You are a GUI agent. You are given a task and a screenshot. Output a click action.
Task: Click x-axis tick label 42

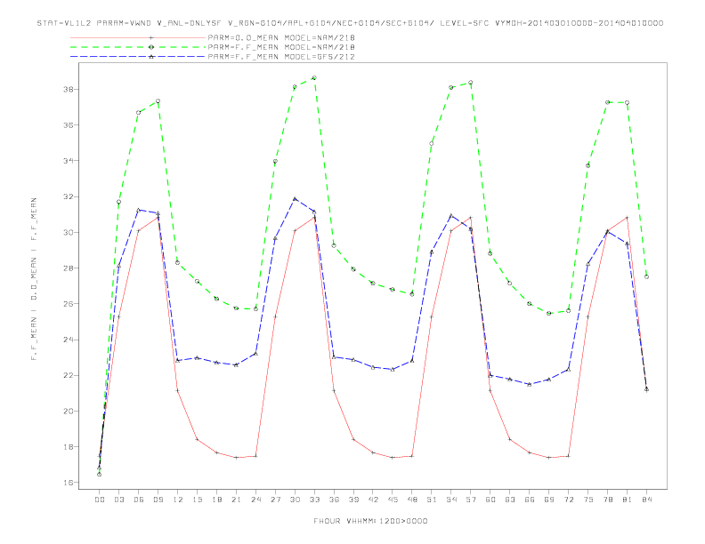coord(373,500)
